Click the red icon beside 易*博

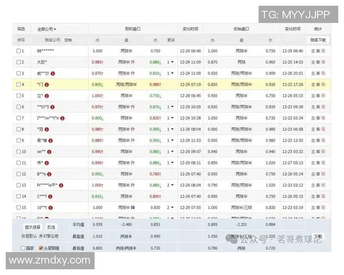(x=50, y=141)
